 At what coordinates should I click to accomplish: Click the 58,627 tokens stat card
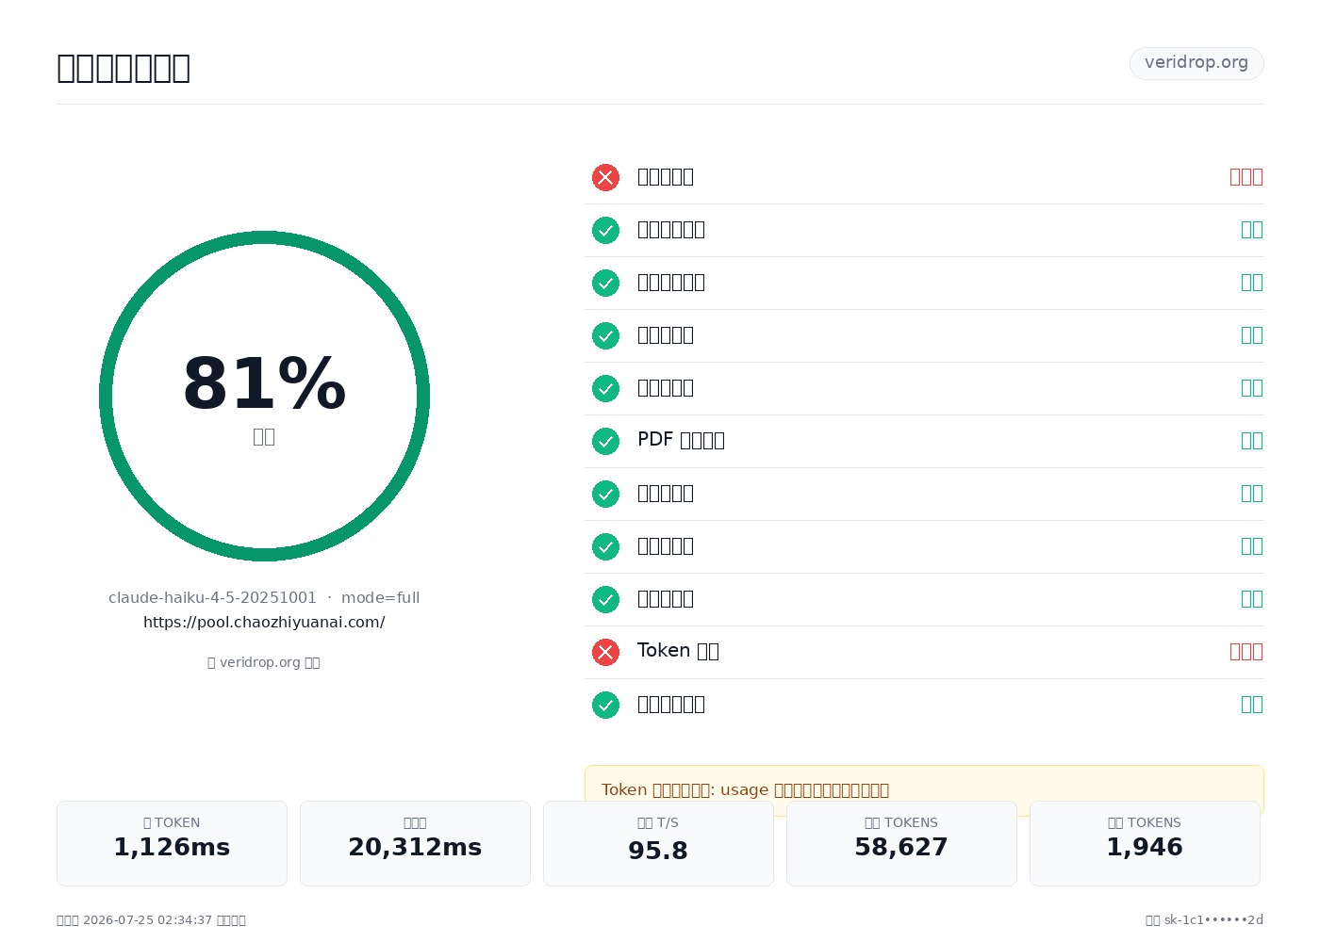coord(901,843)
